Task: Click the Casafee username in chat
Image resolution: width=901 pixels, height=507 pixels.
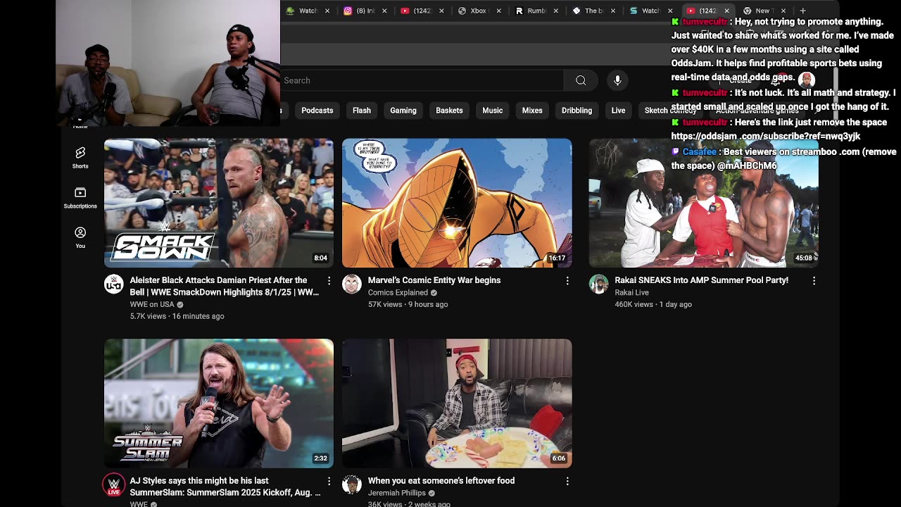Action: point(699,151)
